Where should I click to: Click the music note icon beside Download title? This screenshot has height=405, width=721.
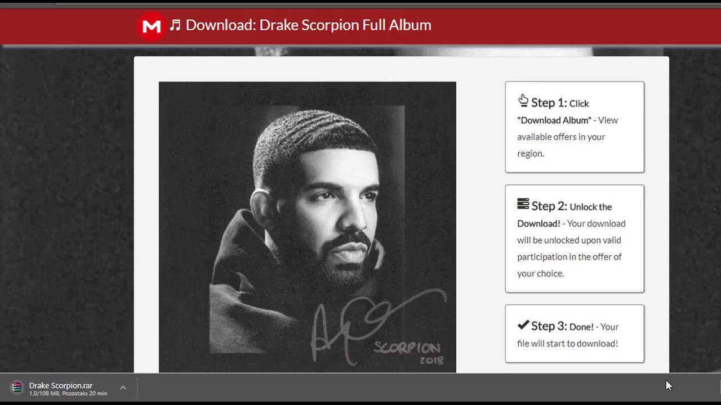pyautogui.click(x=175, y=25)
